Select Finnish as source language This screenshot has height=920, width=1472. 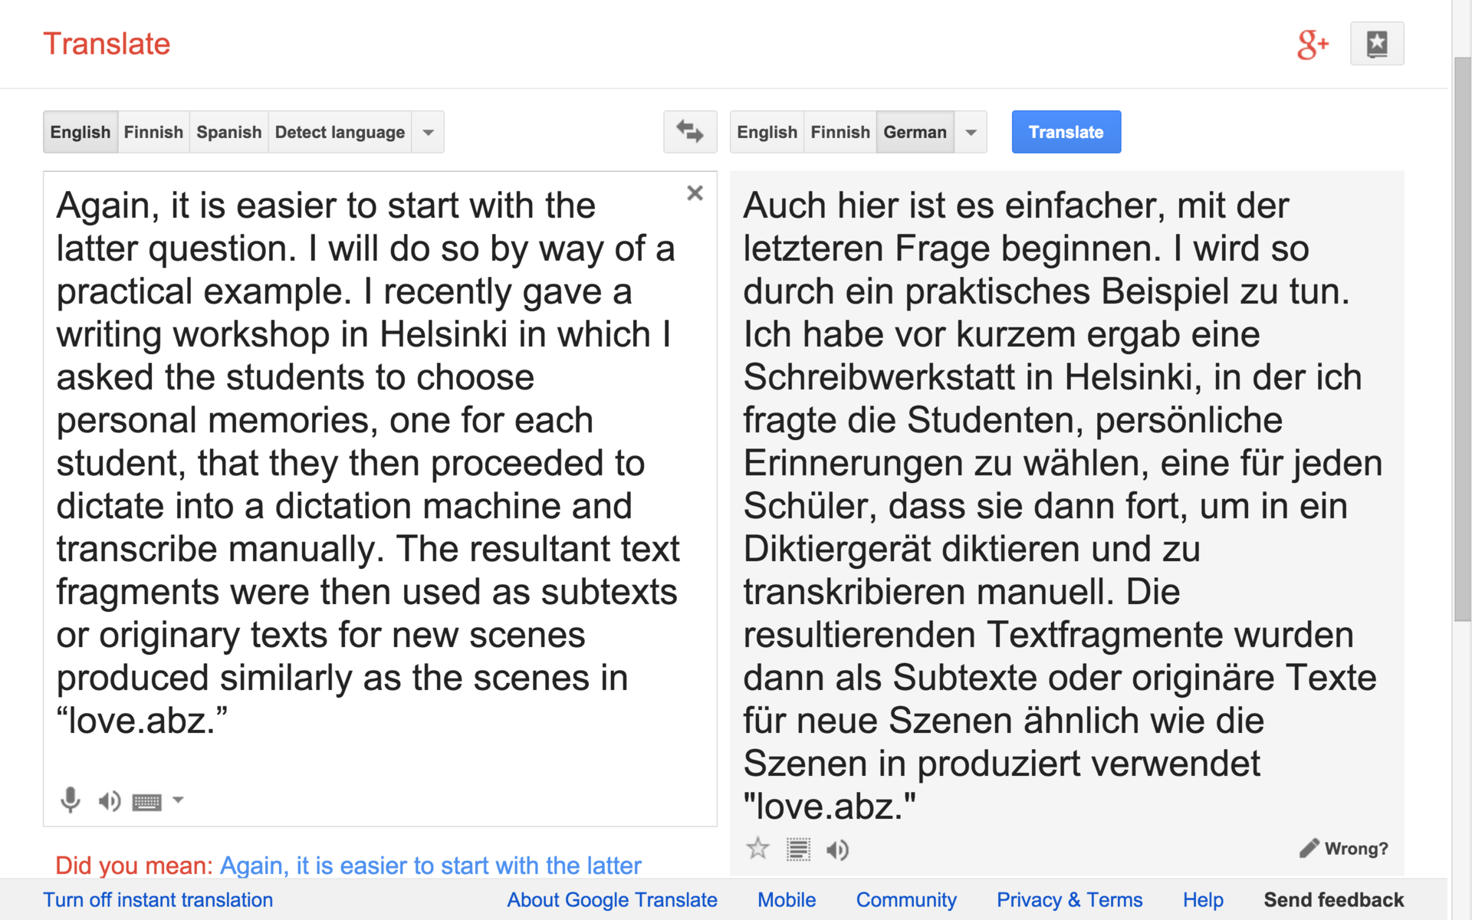[x=153, y=132]
